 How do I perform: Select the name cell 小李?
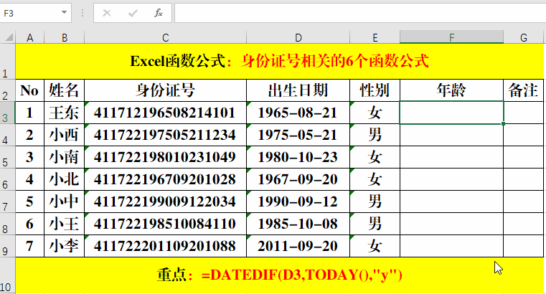(x=65, y=246)
